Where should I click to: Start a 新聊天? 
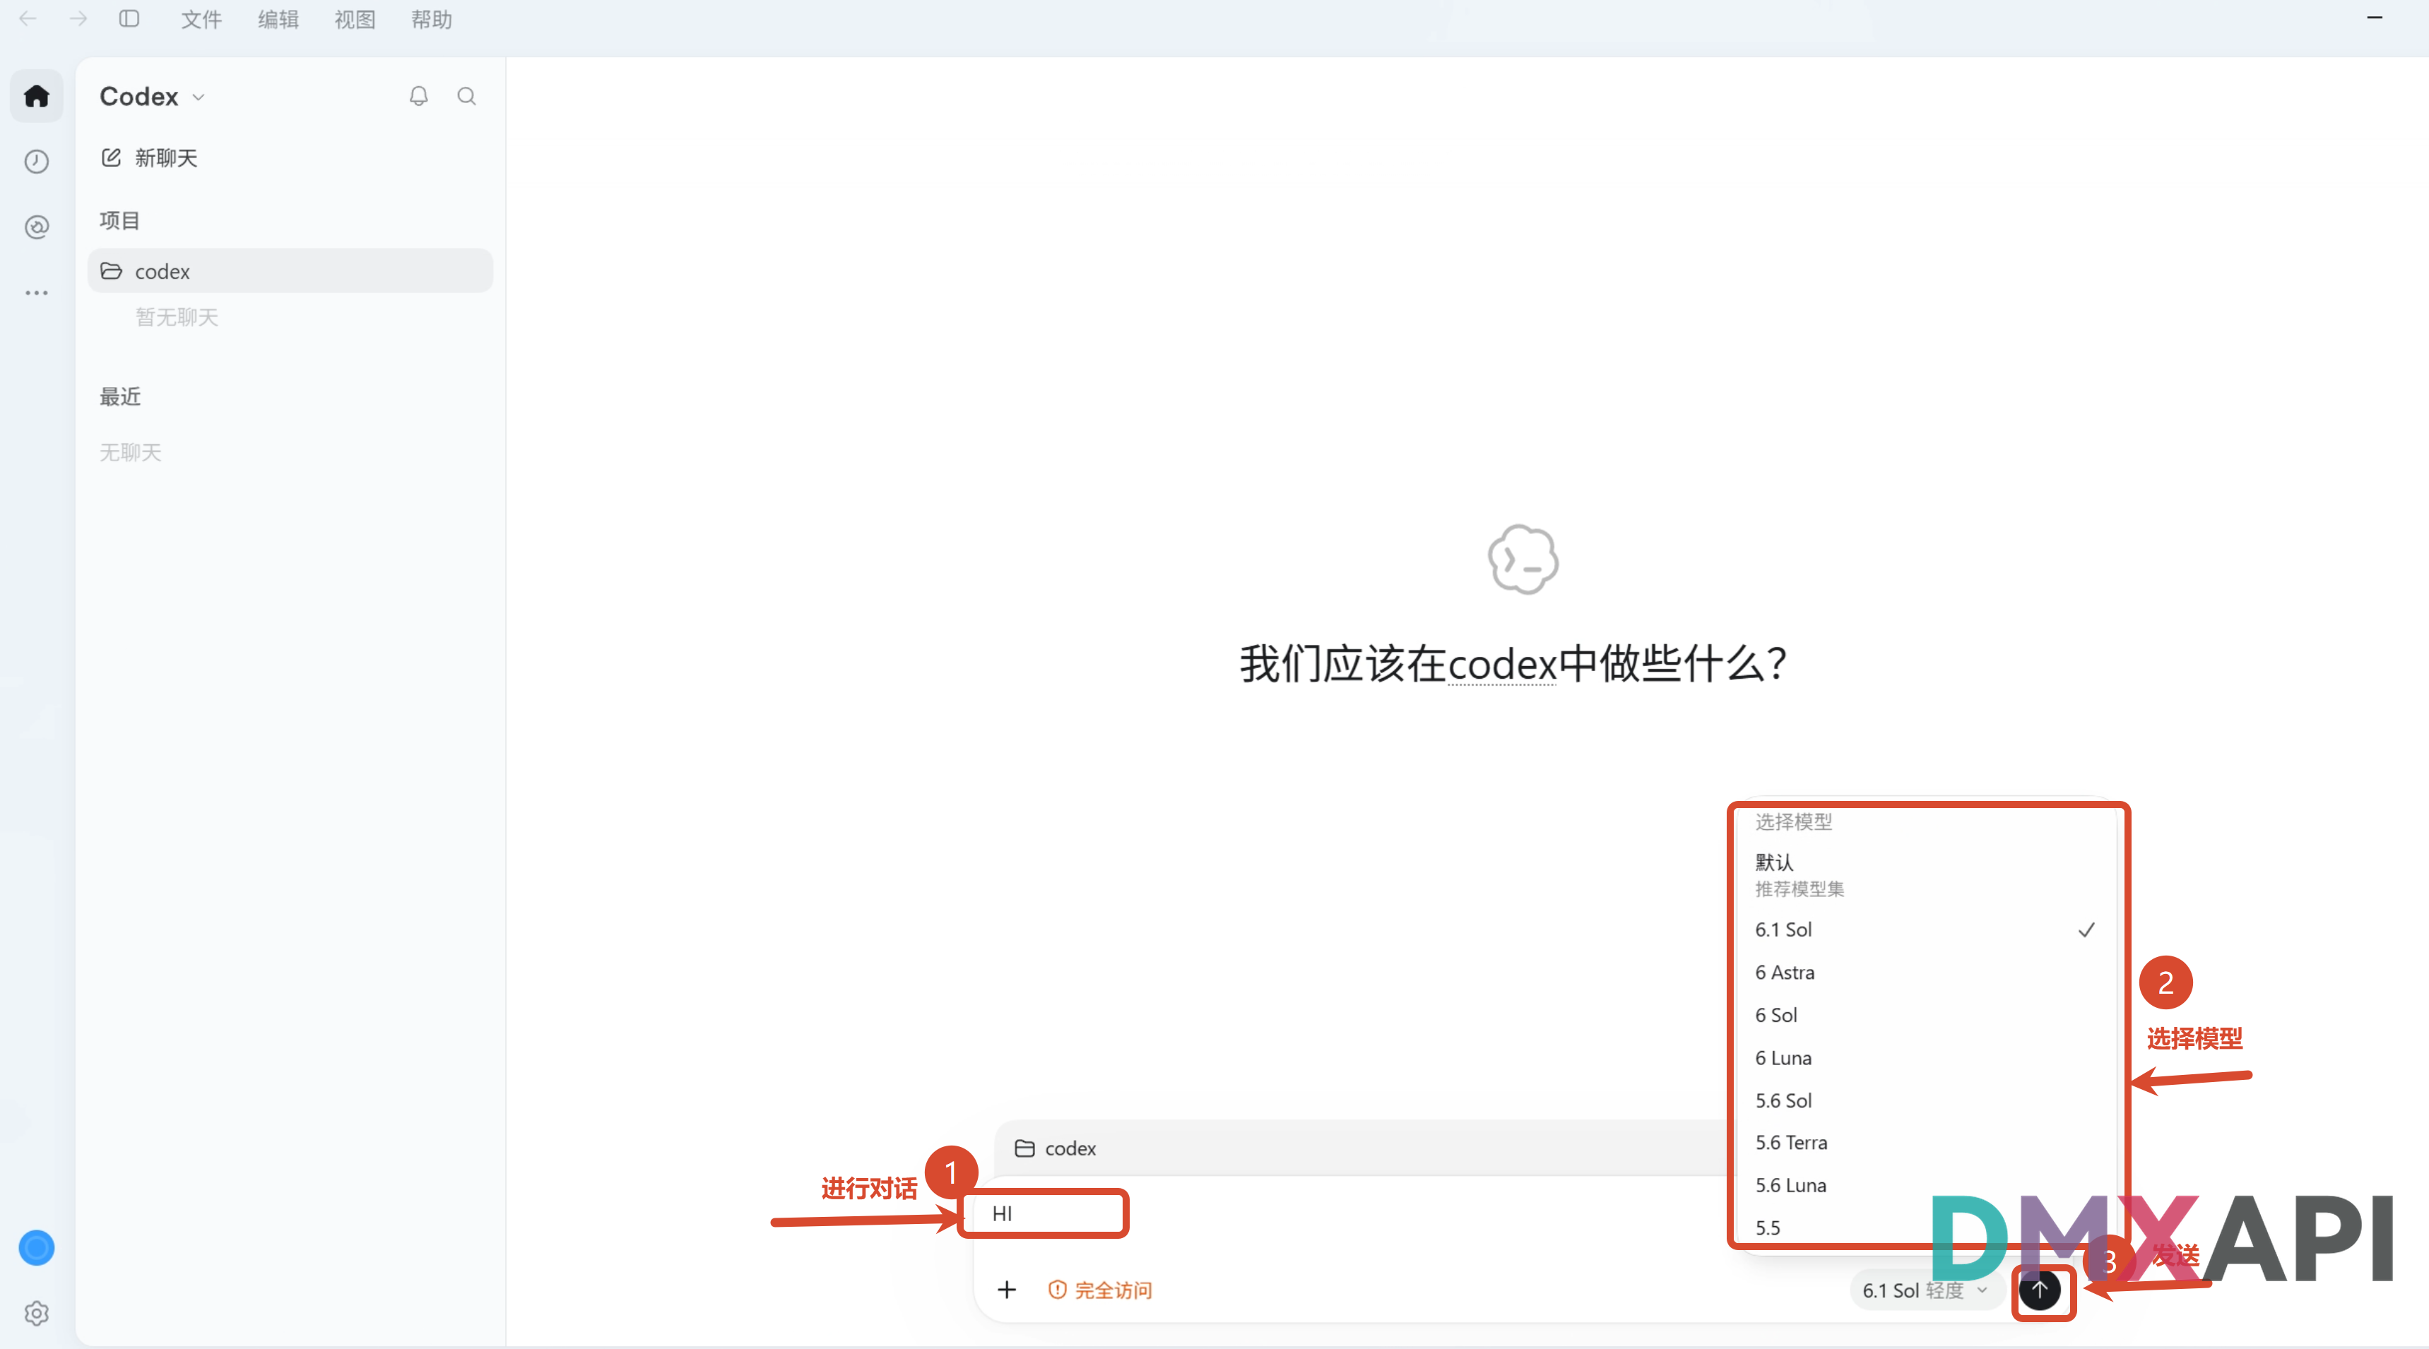click(150, 158)
